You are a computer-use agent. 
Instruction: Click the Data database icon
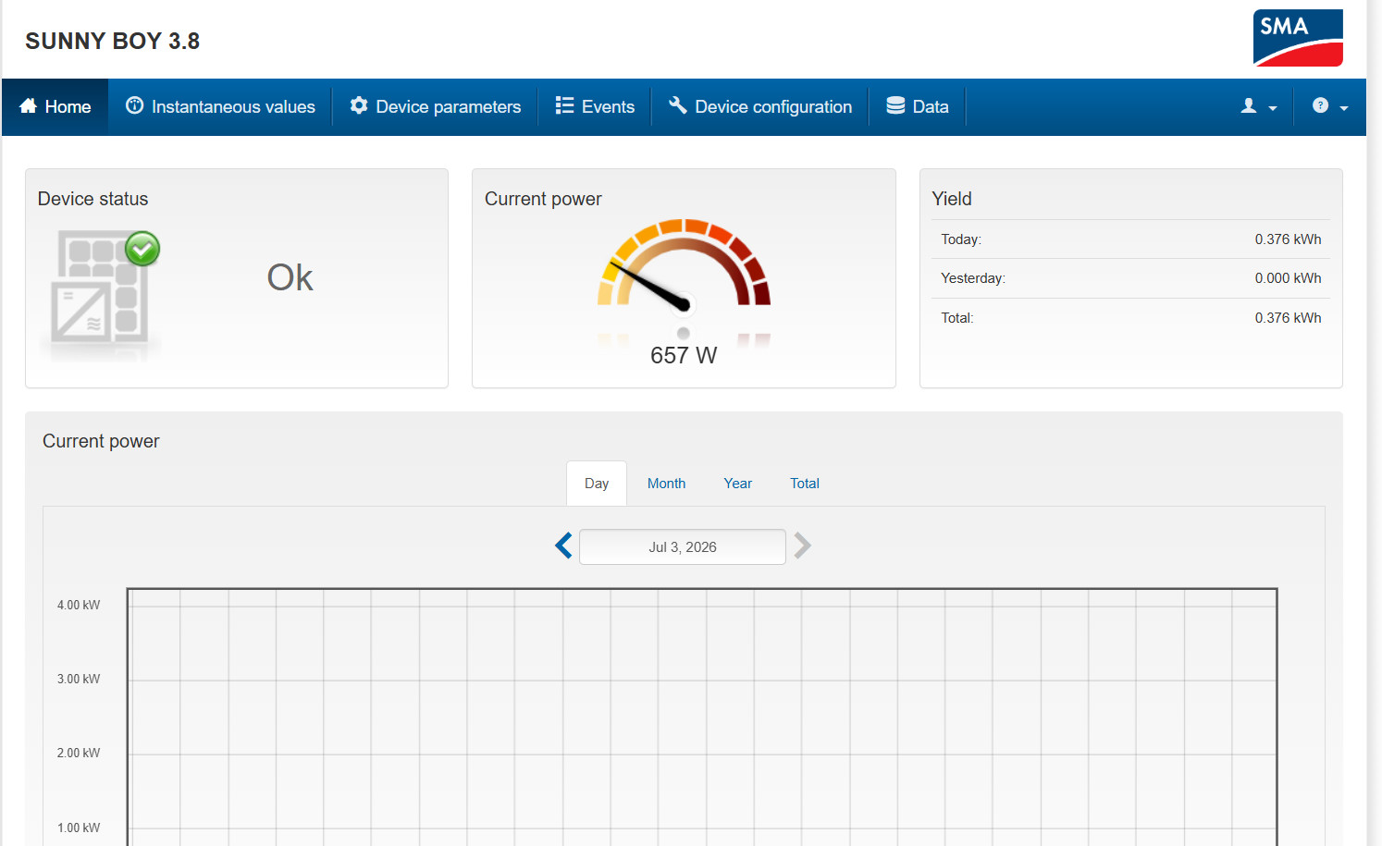pos(895,105)
